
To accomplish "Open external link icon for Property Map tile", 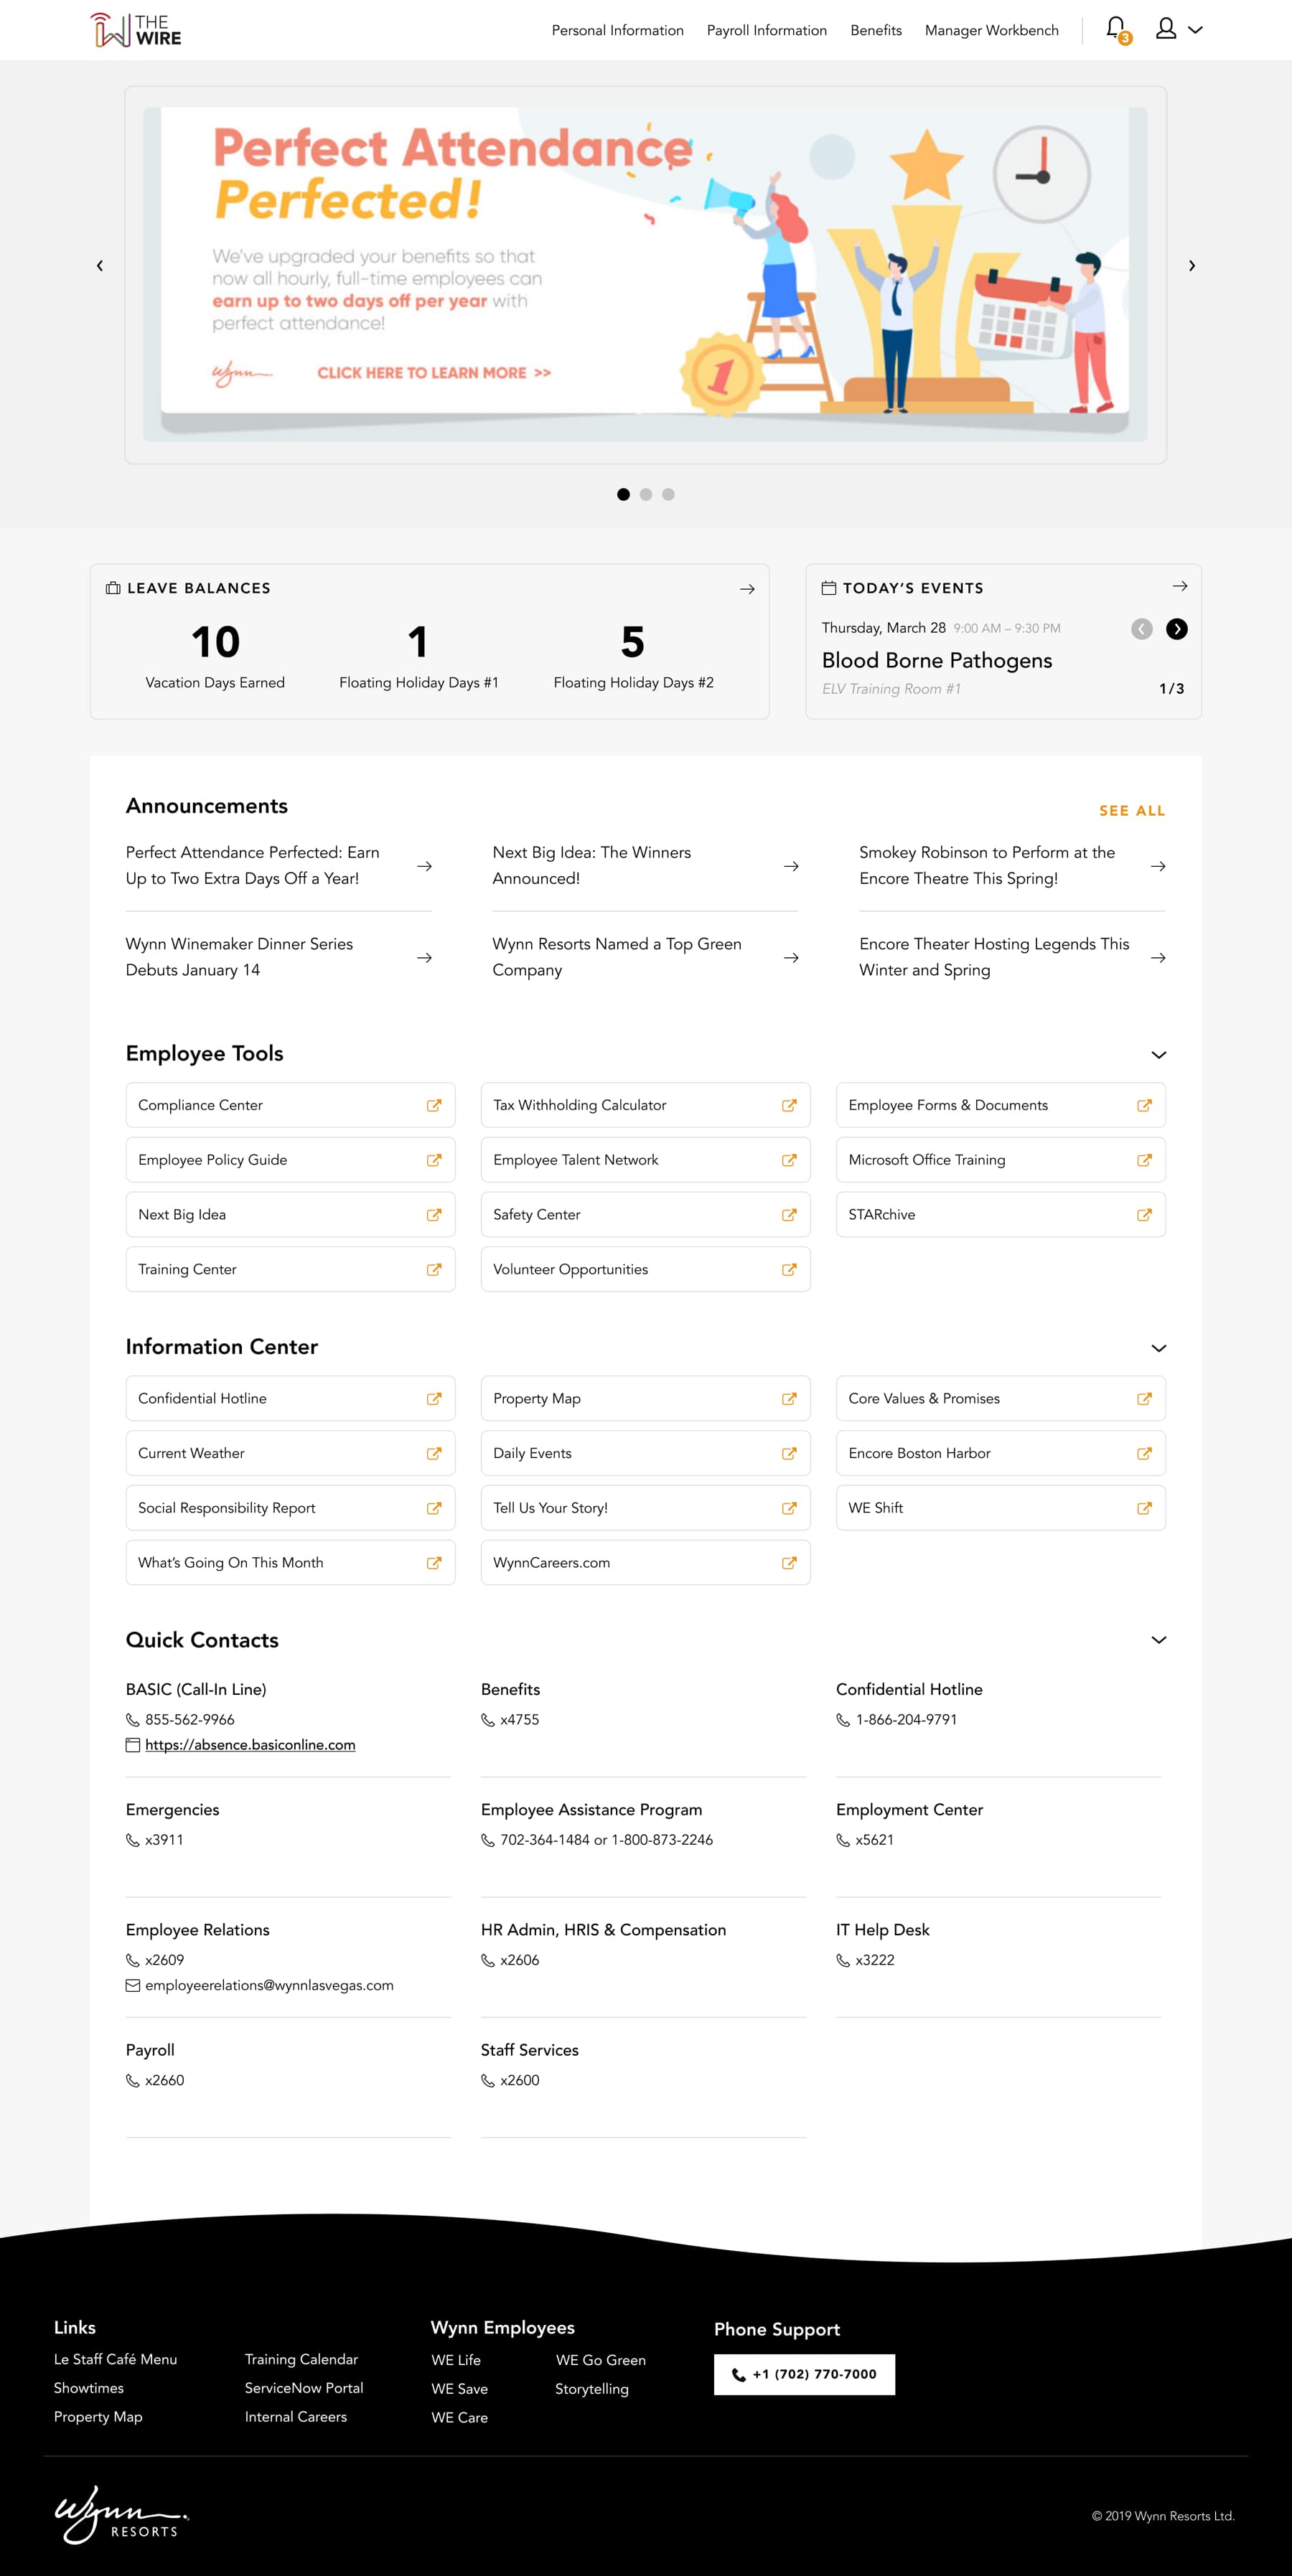I will coord(789,1399).
